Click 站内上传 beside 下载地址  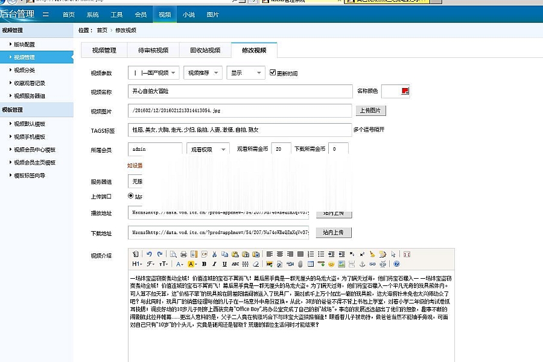[x=334, y=232]
